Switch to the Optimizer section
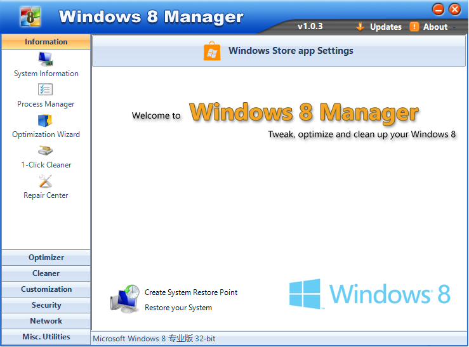 click(x=46, y=258)
